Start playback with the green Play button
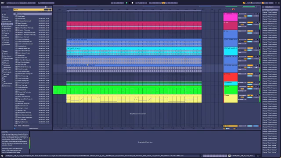 pyautogui.click(x=127, y=3)
